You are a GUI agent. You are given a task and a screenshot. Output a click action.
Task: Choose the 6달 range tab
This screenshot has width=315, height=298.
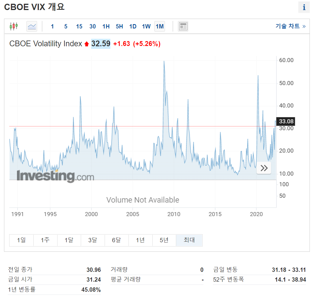(x=116, y=240)
